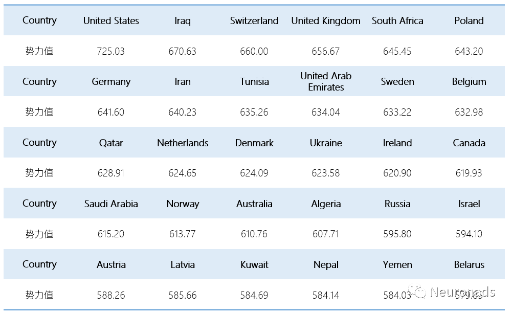
Task: Select the Nepal cell
Action: (326, 265)
